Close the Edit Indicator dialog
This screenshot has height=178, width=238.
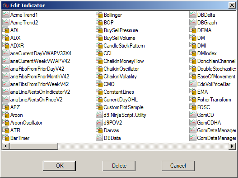pyautogui.click(x=232, y=5)
